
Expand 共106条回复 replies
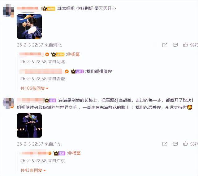click(34, 88)
